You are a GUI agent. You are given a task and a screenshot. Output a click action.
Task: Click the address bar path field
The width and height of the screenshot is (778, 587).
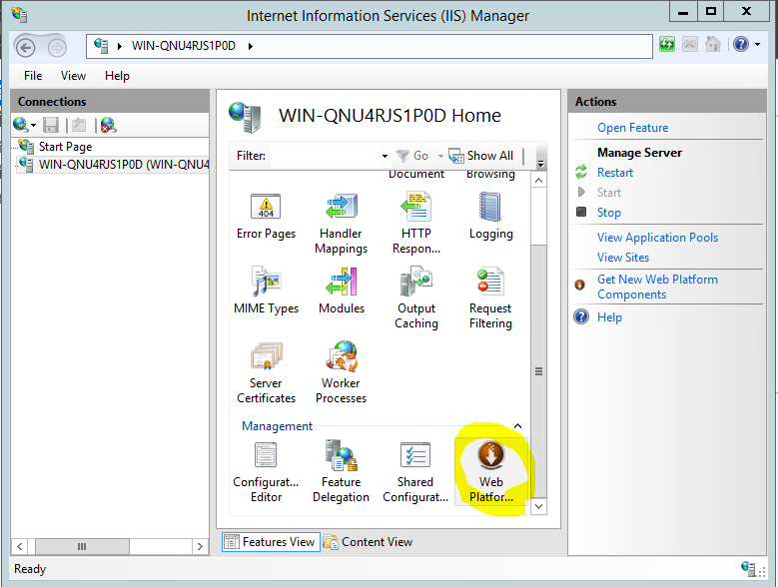point(370,46)
